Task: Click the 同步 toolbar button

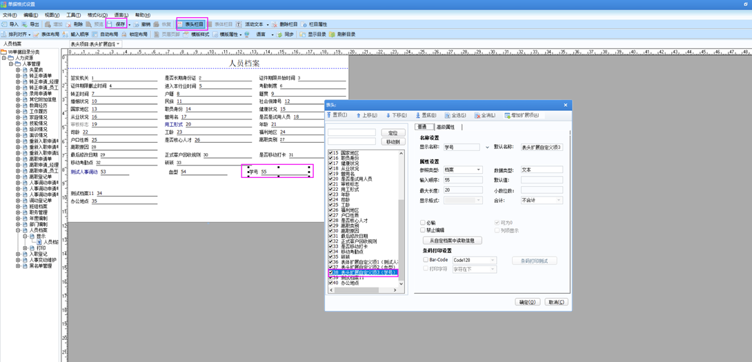Action: point(285,34)
